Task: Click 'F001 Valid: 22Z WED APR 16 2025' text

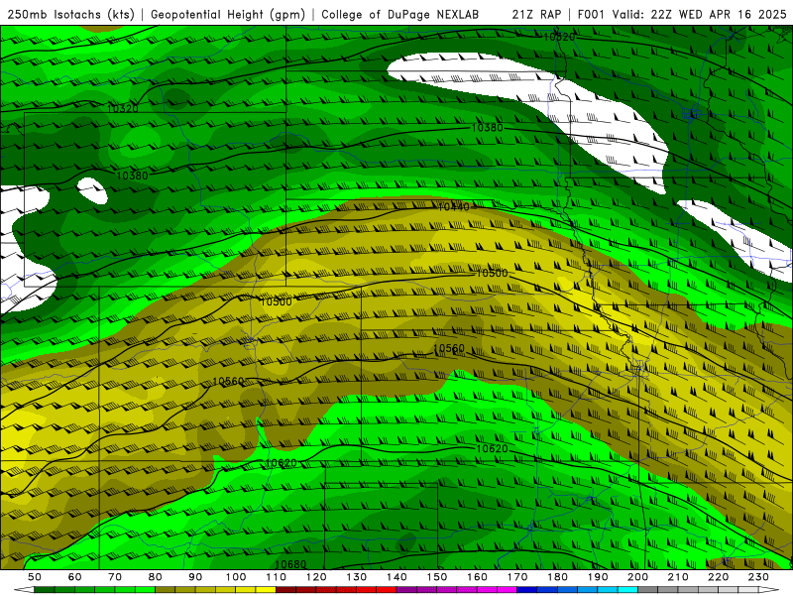Action: coord(682,15)
